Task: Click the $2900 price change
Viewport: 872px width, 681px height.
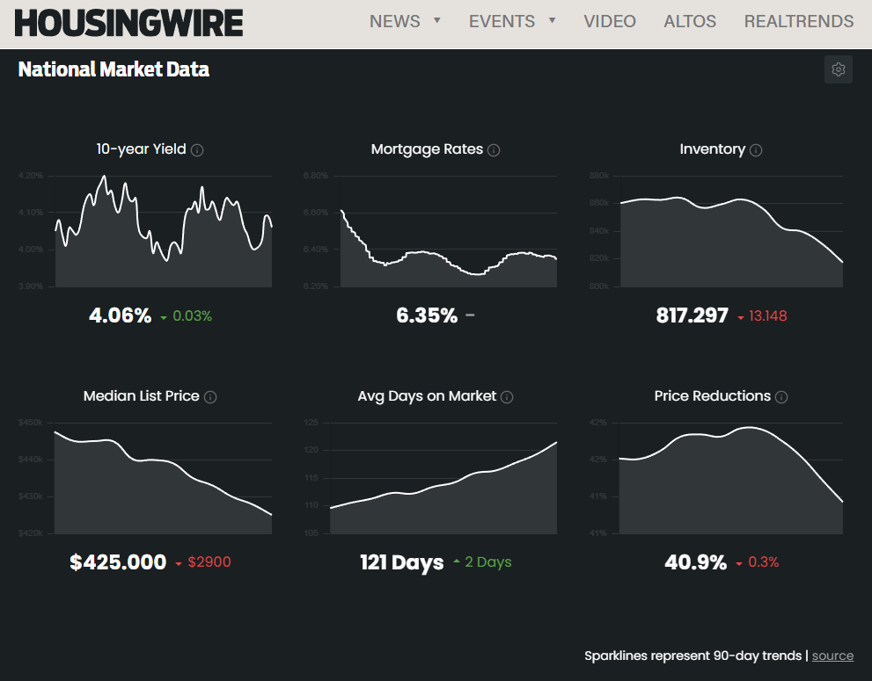Action: (x=209, y=562)
